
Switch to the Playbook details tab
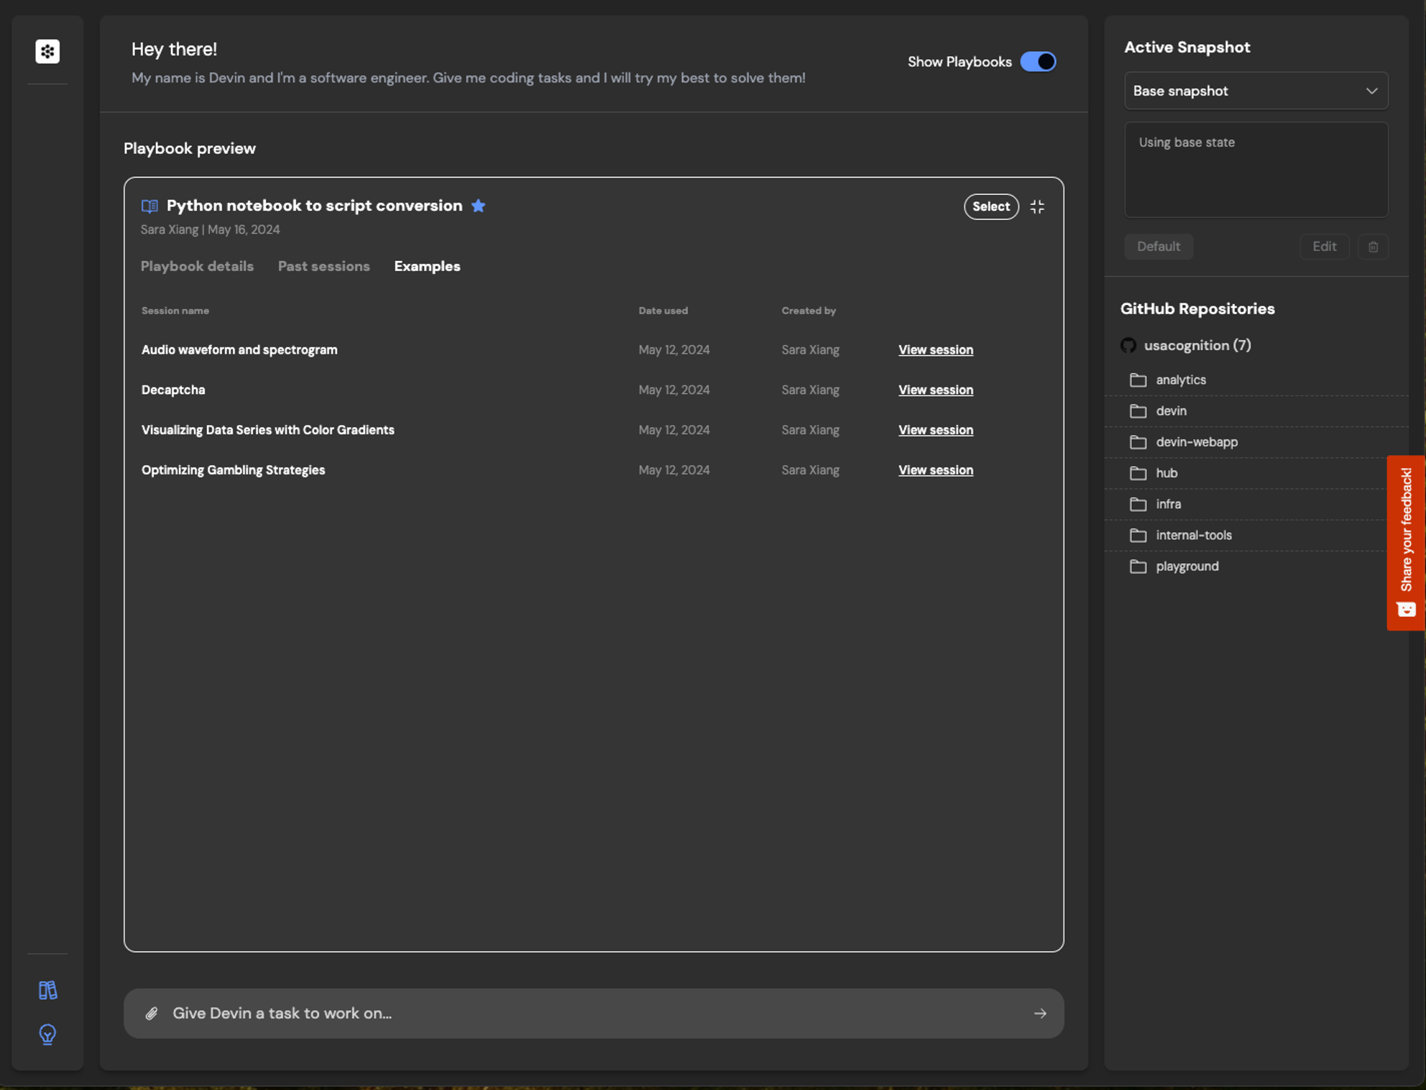[x=197, y=267]
